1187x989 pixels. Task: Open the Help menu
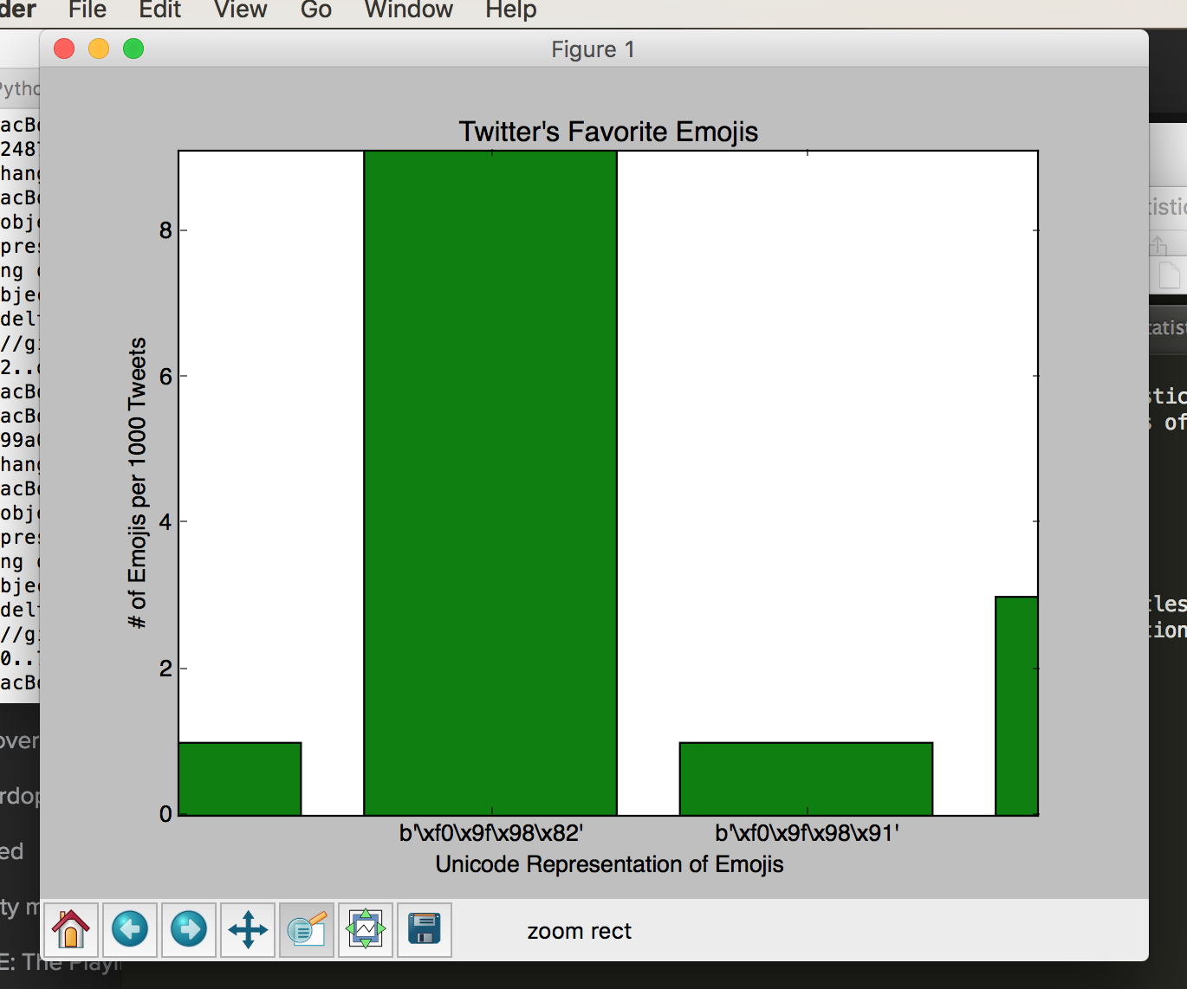pos(509,11)
